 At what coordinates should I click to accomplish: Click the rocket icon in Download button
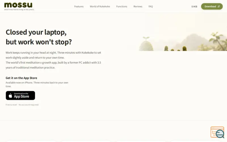[218, 6]
